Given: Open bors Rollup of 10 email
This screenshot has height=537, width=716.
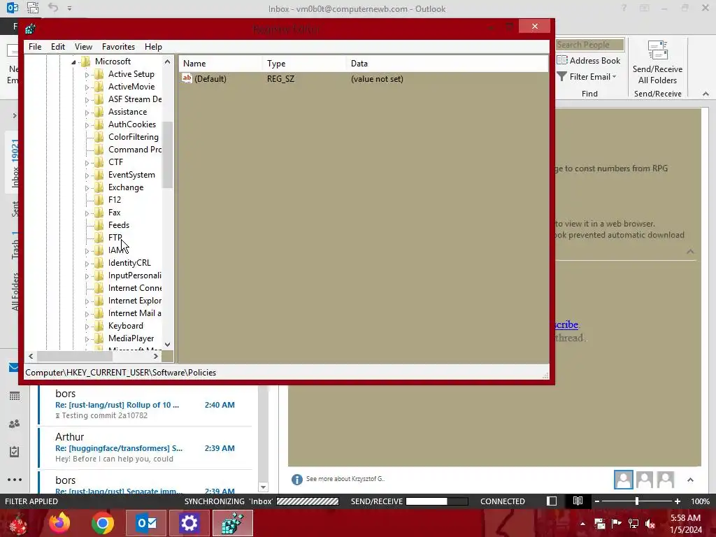Looking at the screenshot, I should tap(145, 405).
